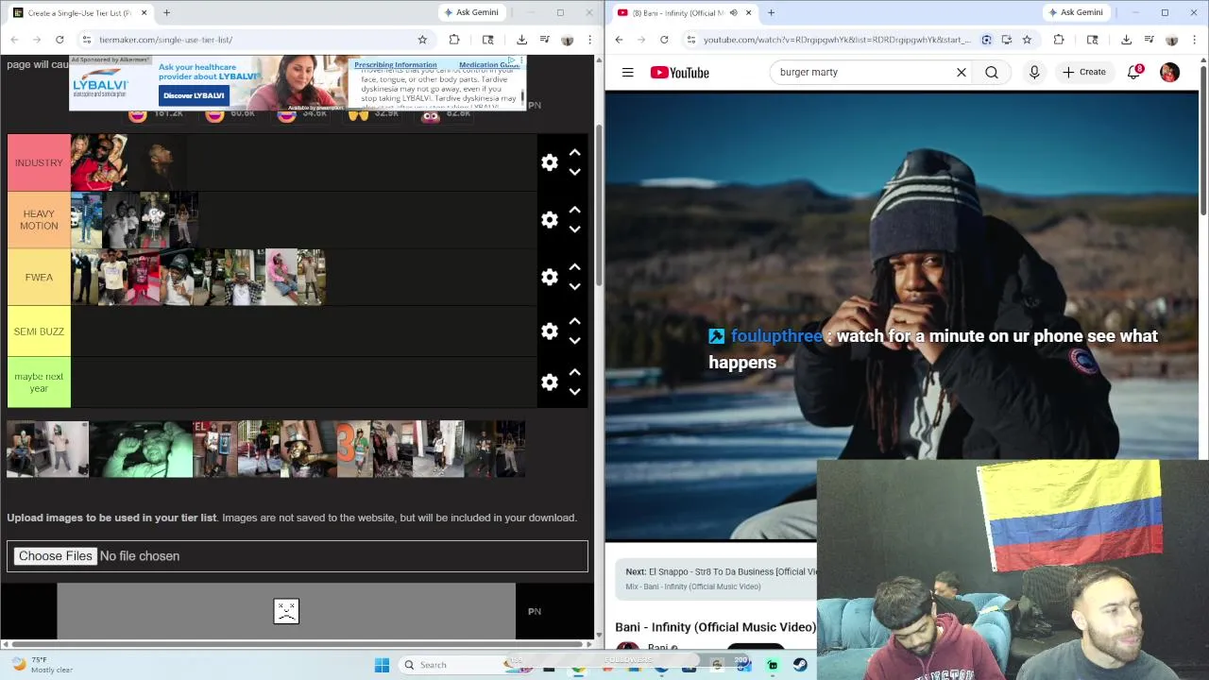Move the INDUSTRY tier row up

click(x=574, y=152)
